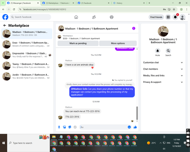Open the ENG language indicator
Image resolution: width=190 pixels, height=152 pixels.
click(x=168, y=143)
